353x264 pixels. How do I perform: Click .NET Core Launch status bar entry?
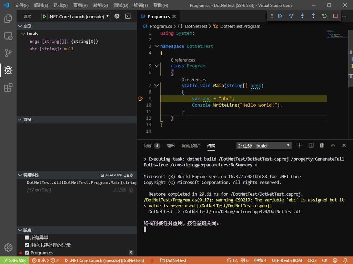click(104, 261)
